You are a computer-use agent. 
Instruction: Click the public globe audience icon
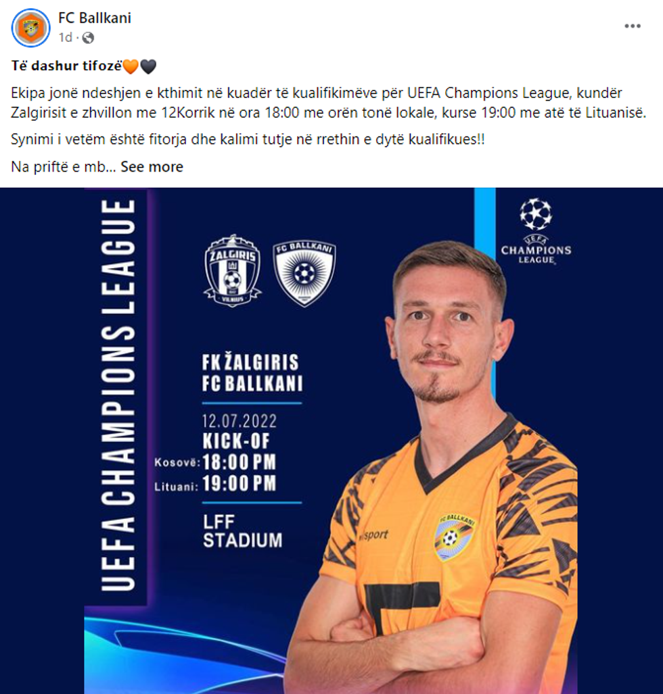pos(88,38)
